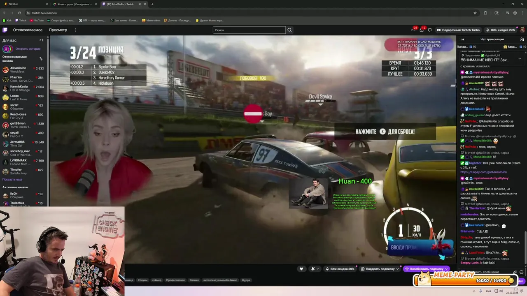
Task: Open the Meme Alerts bookmark
Action: pyautogui.click(x=151, y=20)
